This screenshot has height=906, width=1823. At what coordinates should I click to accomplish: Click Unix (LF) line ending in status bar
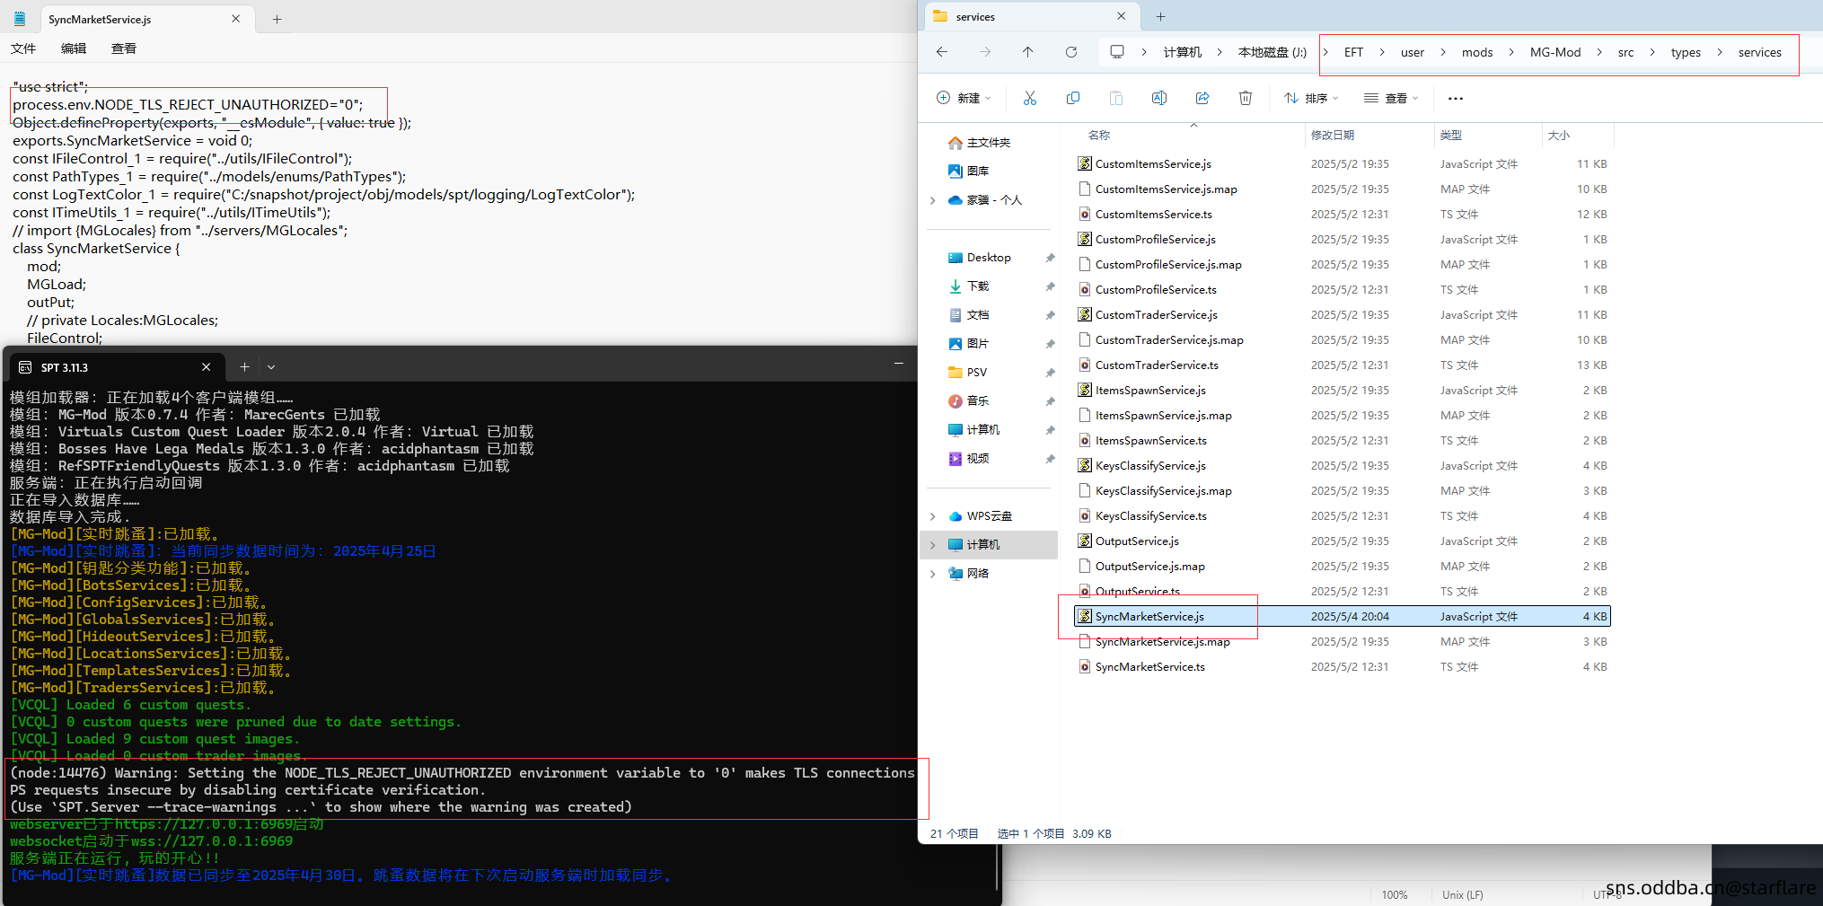(1463, 895)
